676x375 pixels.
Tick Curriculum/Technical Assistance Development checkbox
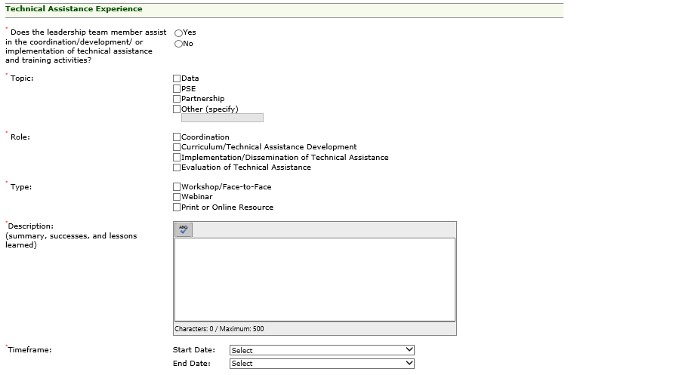coord(177,147)
